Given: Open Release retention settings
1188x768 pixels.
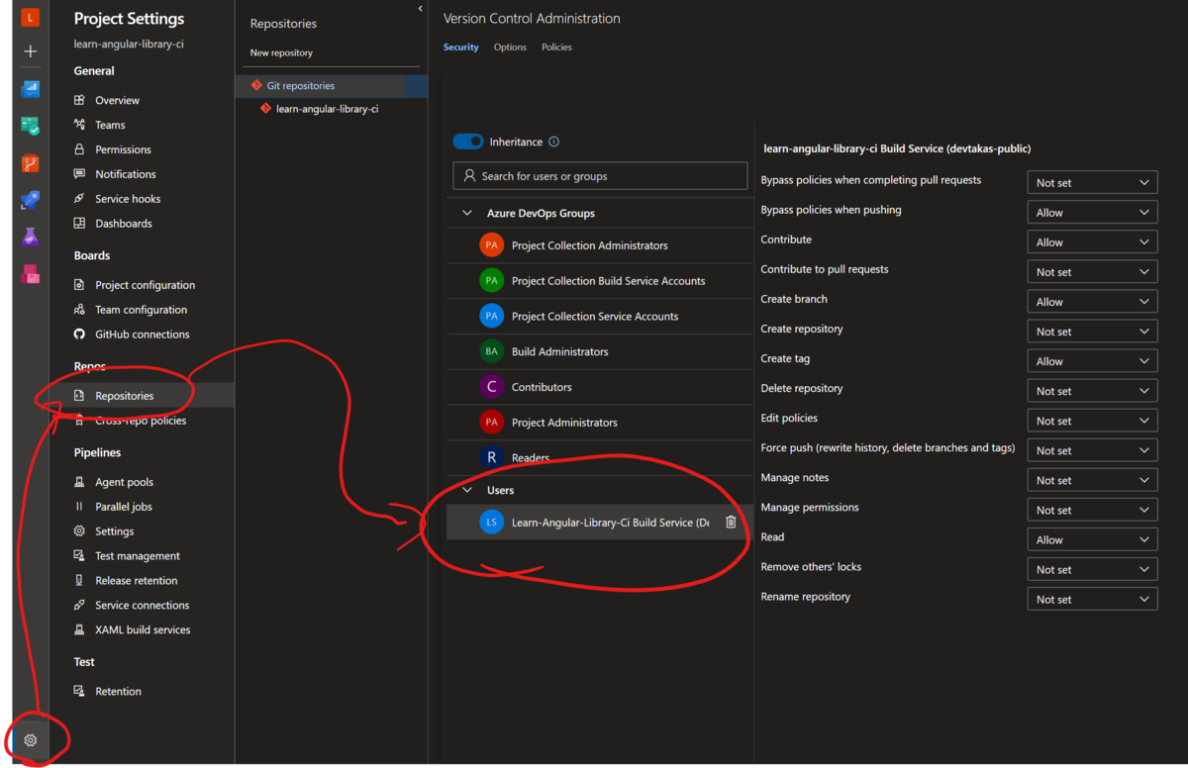Looking at the screenshot, I should pyautogui.click(x=137, y=581).
